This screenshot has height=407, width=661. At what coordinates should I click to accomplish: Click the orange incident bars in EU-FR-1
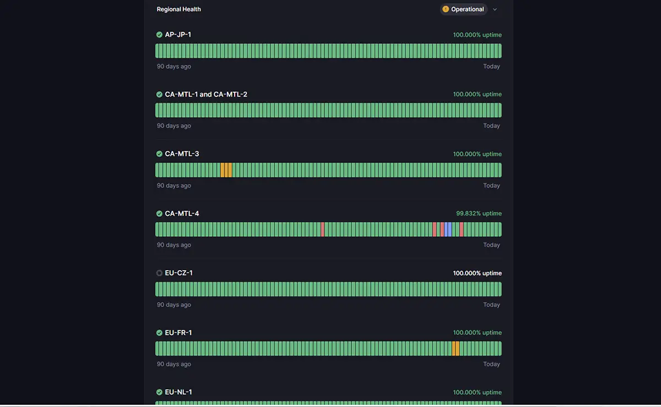point(456,349)
